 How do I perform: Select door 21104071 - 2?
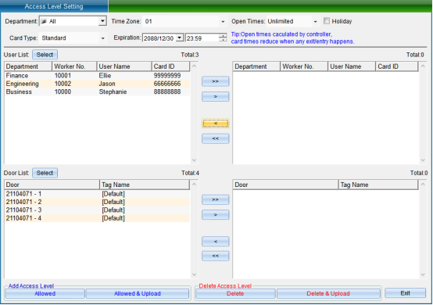pos(97,202)
